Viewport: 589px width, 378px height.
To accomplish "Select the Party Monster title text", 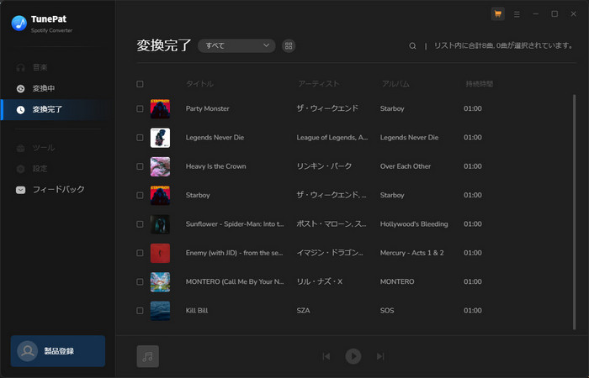I will pos(207,108).
